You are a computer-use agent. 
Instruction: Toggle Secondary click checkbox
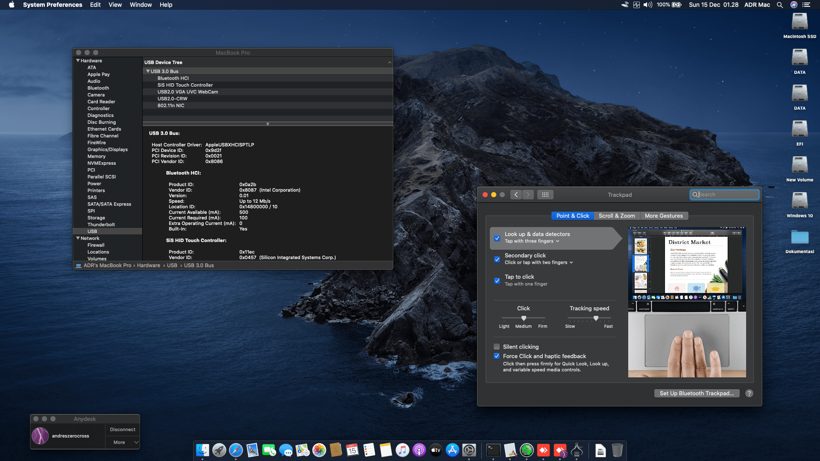pyautogui.click(x=497, y=260)
